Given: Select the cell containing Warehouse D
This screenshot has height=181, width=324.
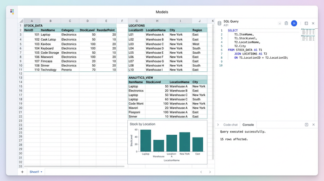Looking at the screenshot, I should [x=157, y=48].
